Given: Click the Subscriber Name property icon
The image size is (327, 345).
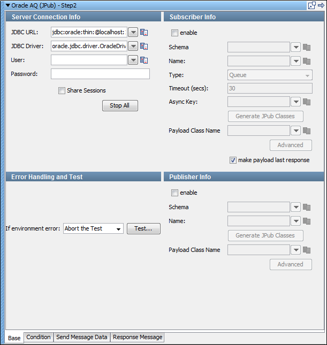Looking at the screenshot, I should [307, 61].
